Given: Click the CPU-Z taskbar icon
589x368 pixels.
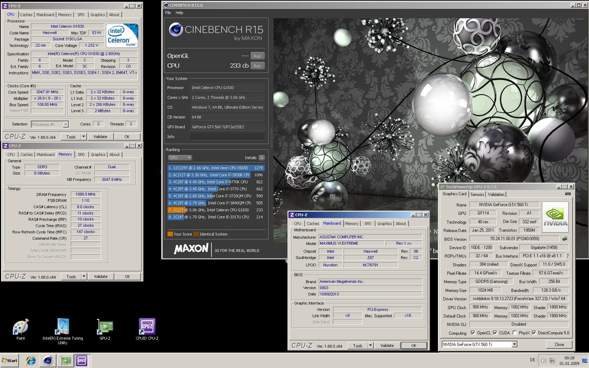Looking at the screenshot, I should click(82, 360).
